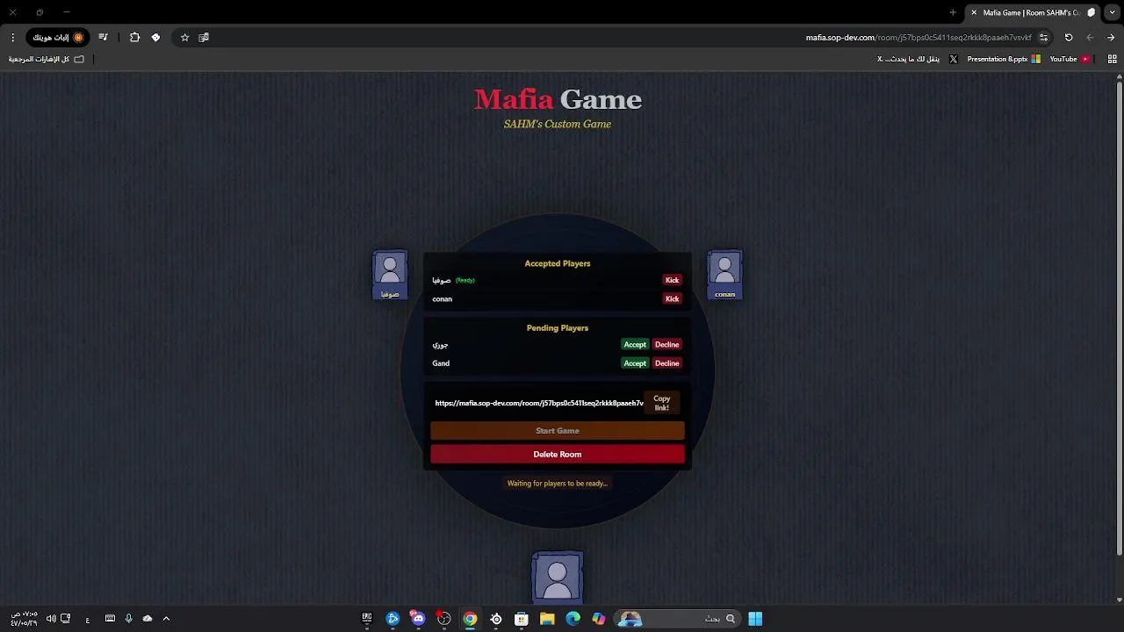Click the right-pointing navigation arrow
Image resolution: width=1124 pixels, height=632 pixels.
pyautogui.click(x=1111, y=38)
